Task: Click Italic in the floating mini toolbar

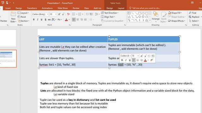Action: point(126,60)
